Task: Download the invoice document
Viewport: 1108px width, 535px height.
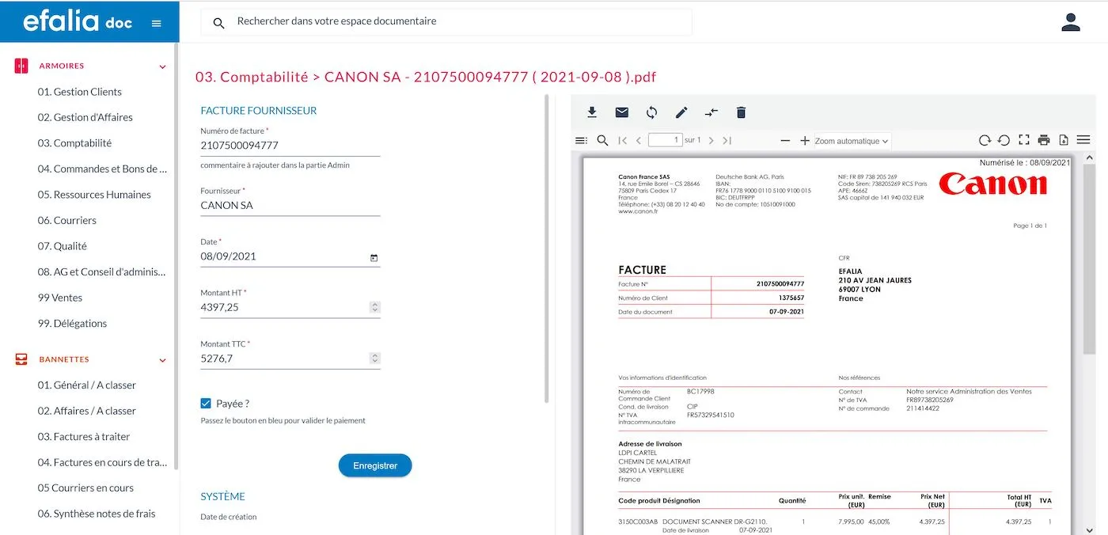Action: (592, 112)
